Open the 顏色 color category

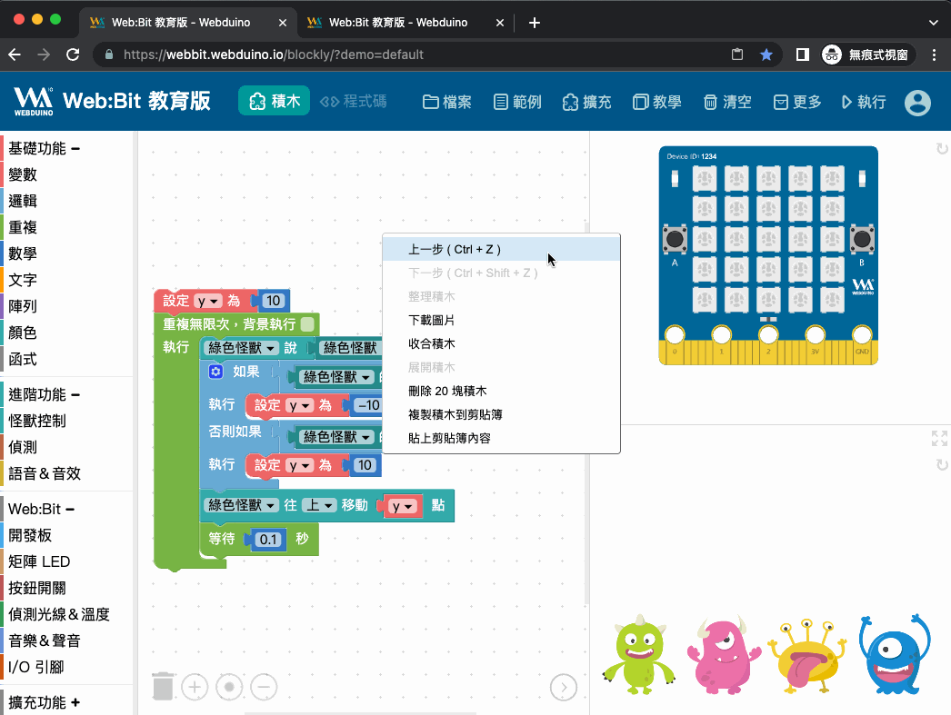point(23,333)
